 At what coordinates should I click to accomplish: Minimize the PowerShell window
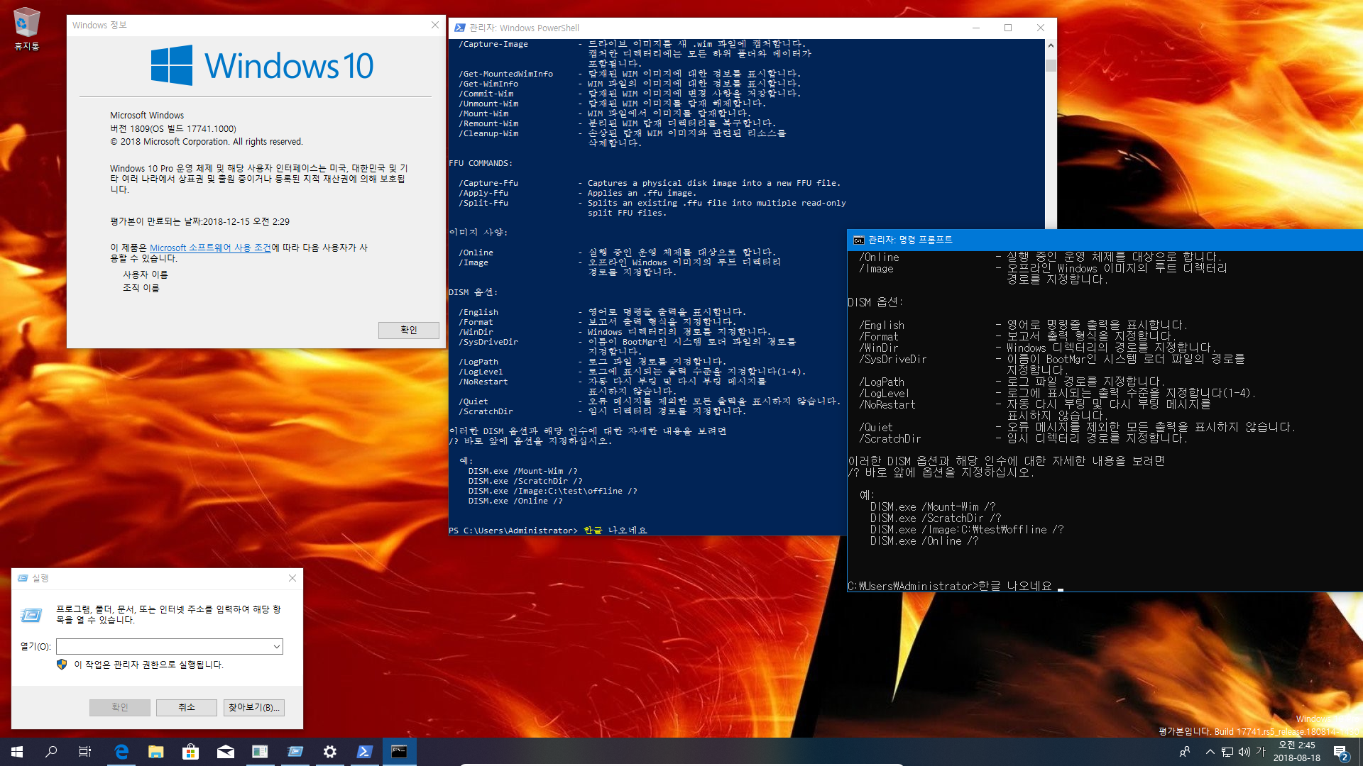[x=976, y=28]
